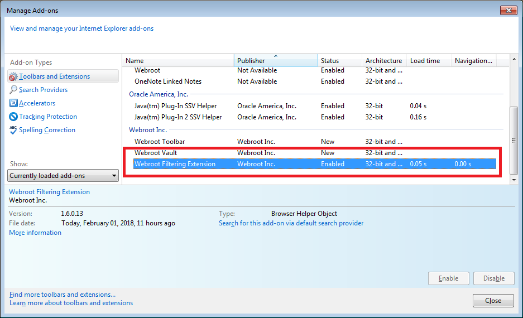
Task: Click the list scroll up arrow
Action: (x=514, y=59)
